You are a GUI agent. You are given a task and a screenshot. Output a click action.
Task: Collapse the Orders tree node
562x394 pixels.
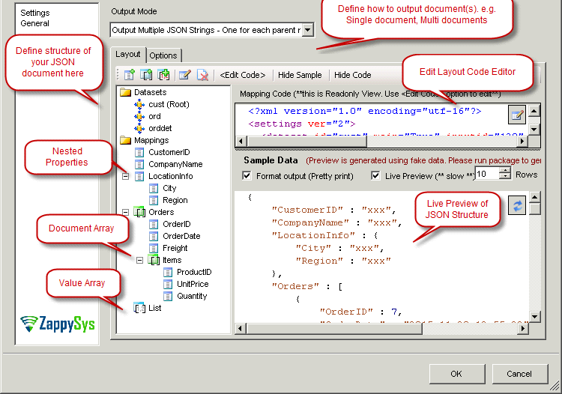coord(125,212)
